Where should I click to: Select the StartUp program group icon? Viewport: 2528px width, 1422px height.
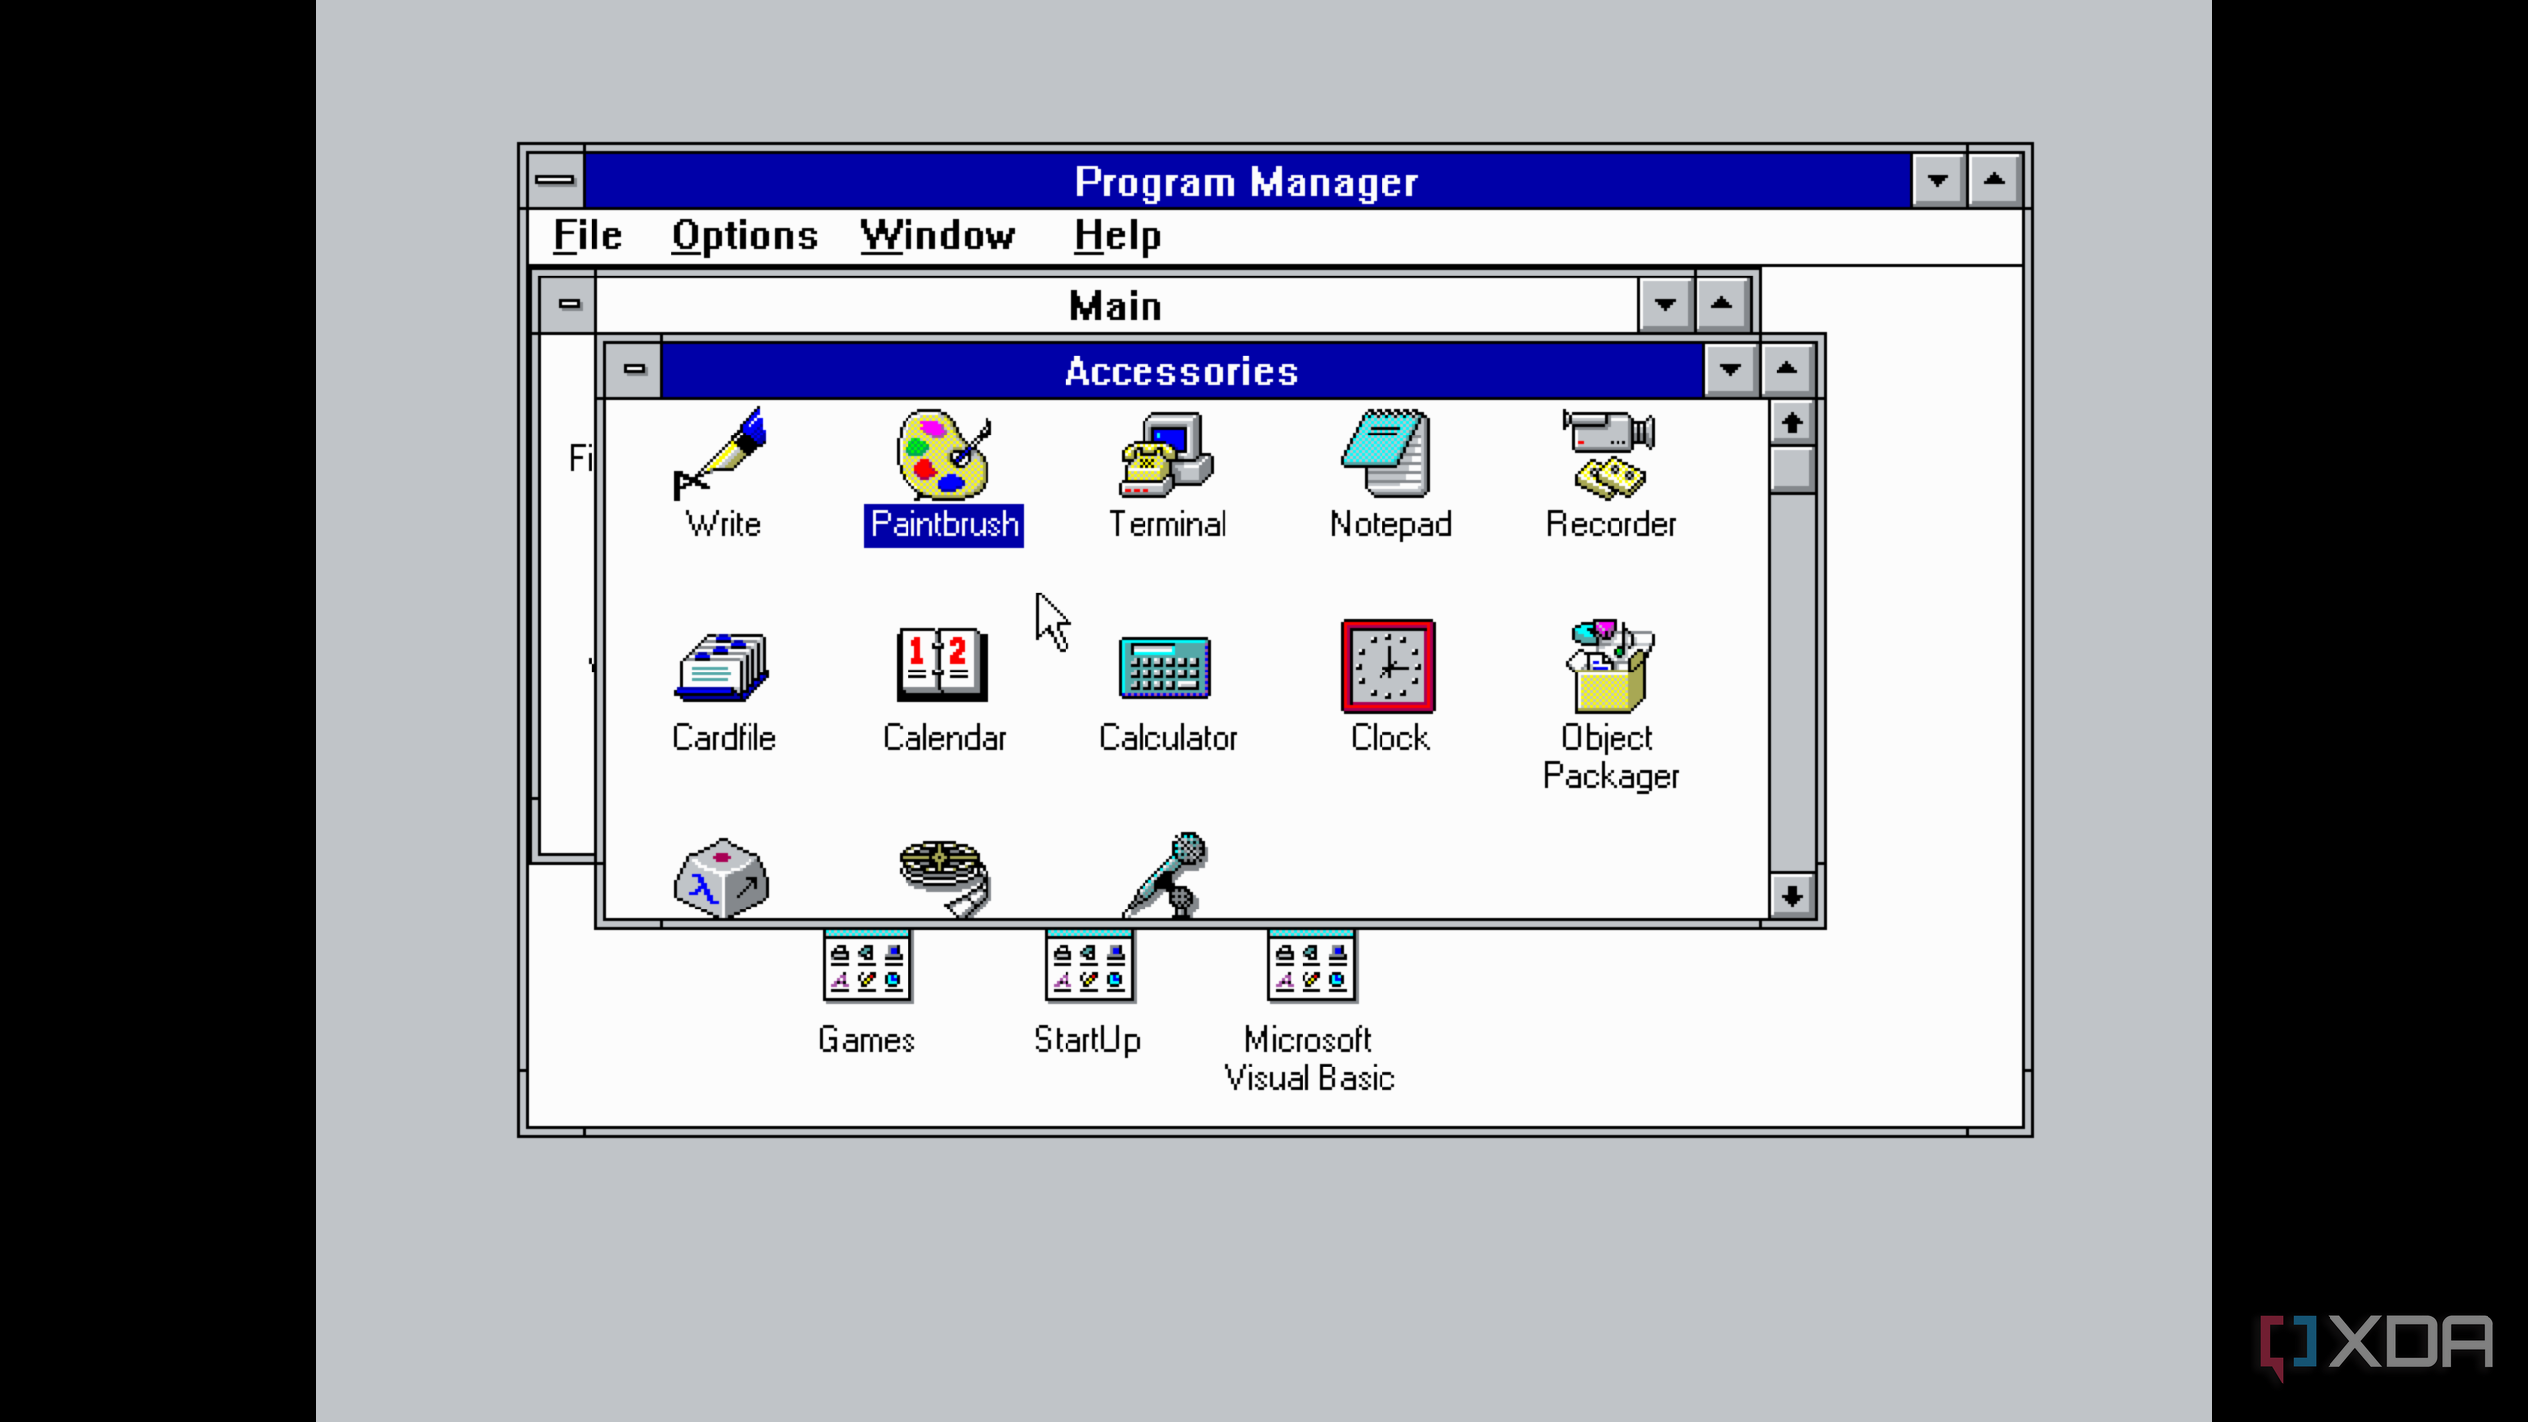click(x=1088, y=966)
